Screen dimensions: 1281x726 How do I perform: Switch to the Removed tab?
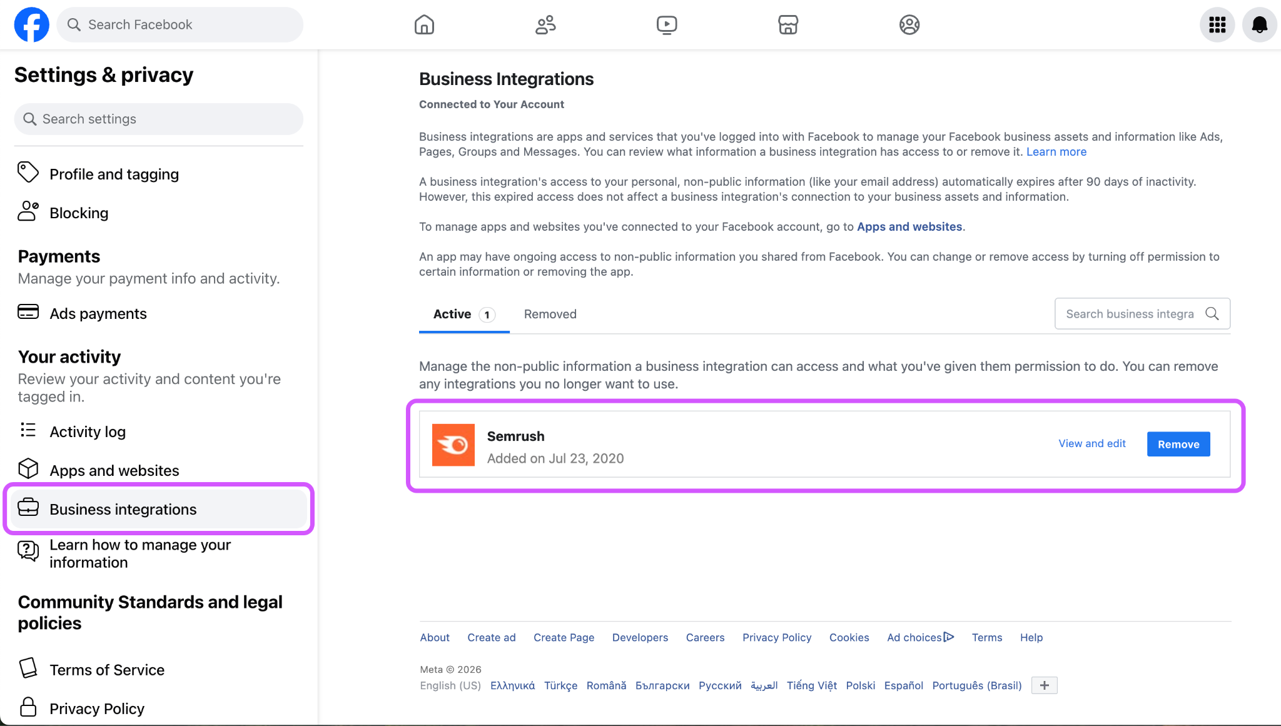pyautogui.click(x=550, y=314)
